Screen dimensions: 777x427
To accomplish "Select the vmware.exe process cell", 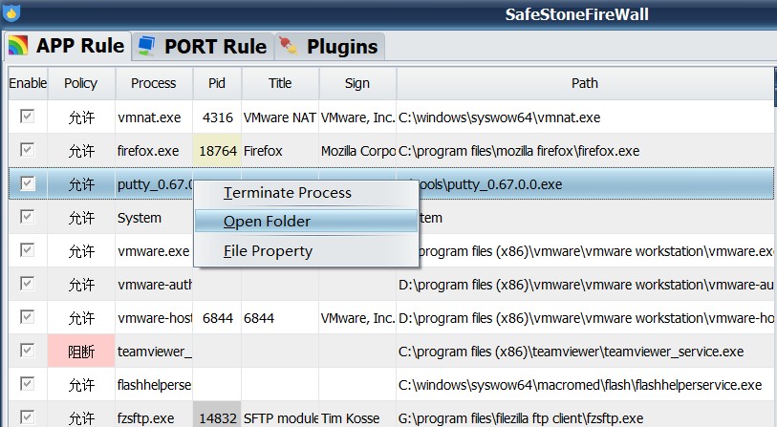I will coord(154,251).
